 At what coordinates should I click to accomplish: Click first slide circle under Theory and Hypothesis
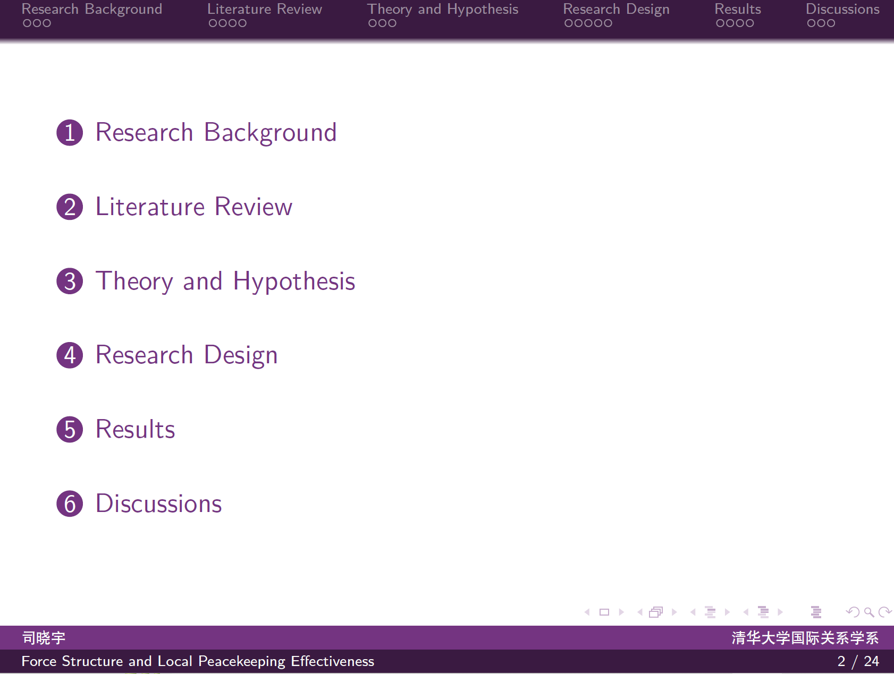373,23
